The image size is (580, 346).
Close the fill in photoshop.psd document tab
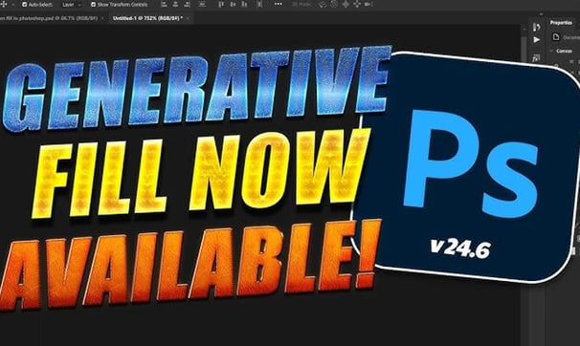102,18
